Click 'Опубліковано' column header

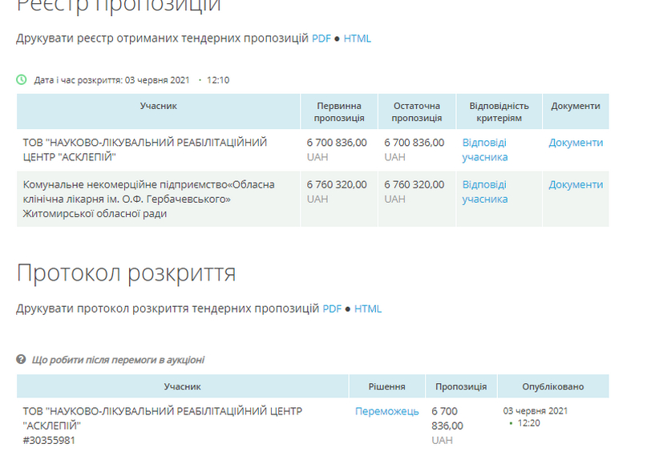[552, 386]
